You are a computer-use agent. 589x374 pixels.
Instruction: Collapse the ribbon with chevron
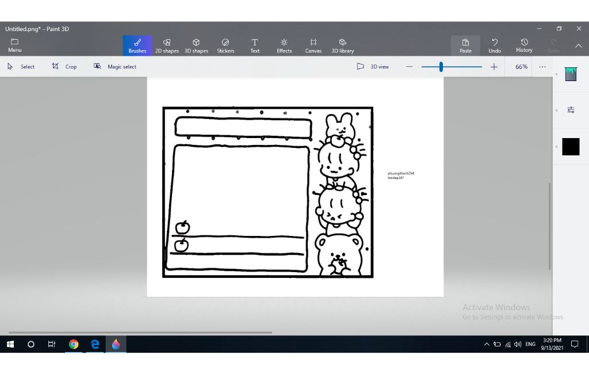click(579, 46)
